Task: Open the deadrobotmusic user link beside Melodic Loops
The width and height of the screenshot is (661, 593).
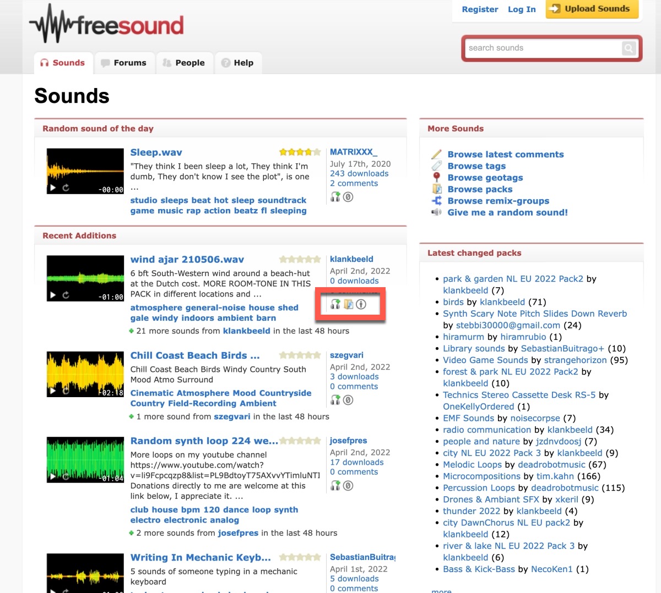Action: click(551, 465)
